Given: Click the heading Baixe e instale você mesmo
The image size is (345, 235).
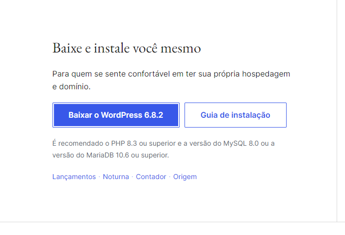Looking at the screenshot, I should pos(127,48).
